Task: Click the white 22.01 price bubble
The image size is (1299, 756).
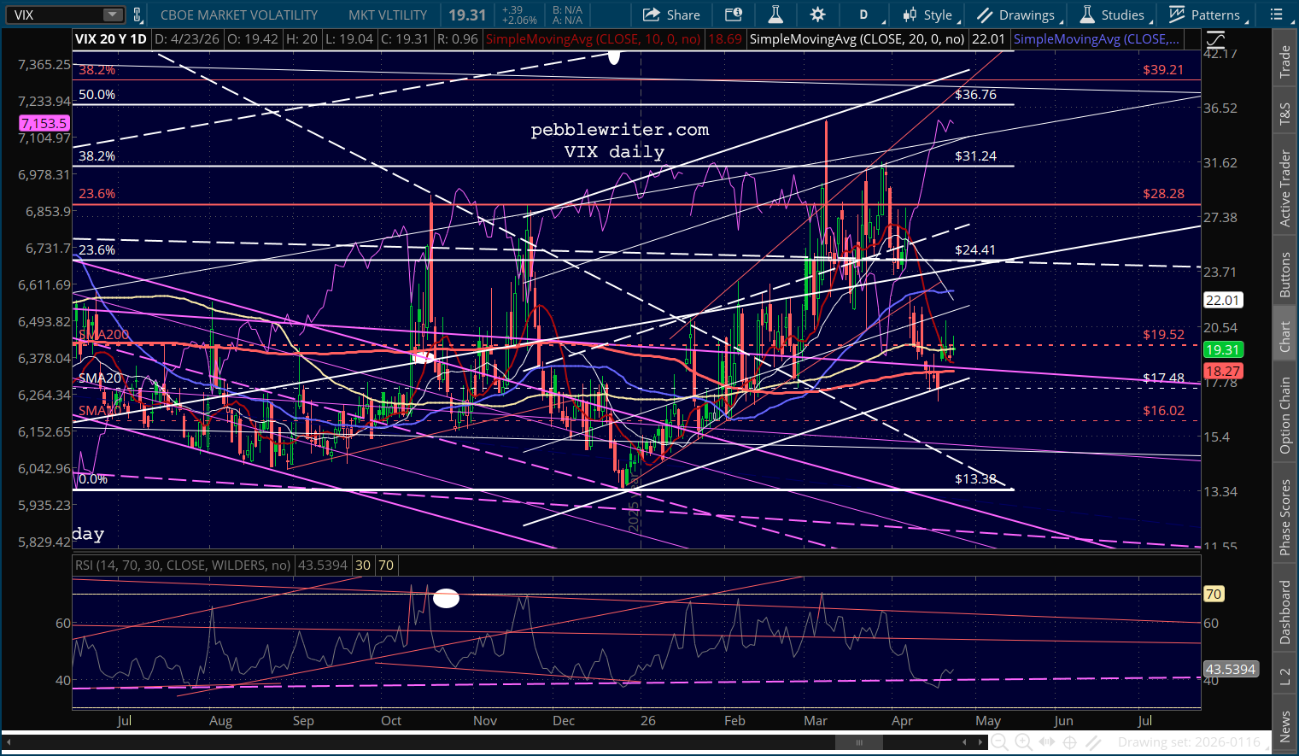Action: pyautogui.click(x=1222, y=300)
